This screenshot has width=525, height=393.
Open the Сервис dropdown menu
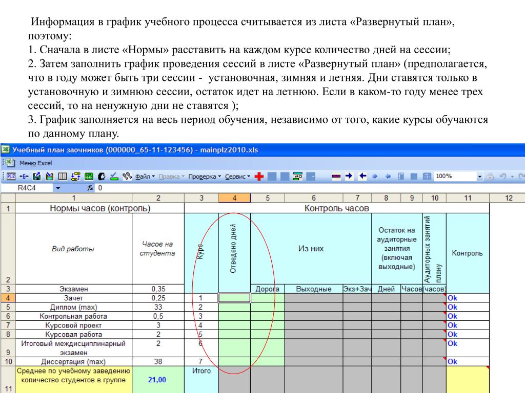[x=237, y=177]
